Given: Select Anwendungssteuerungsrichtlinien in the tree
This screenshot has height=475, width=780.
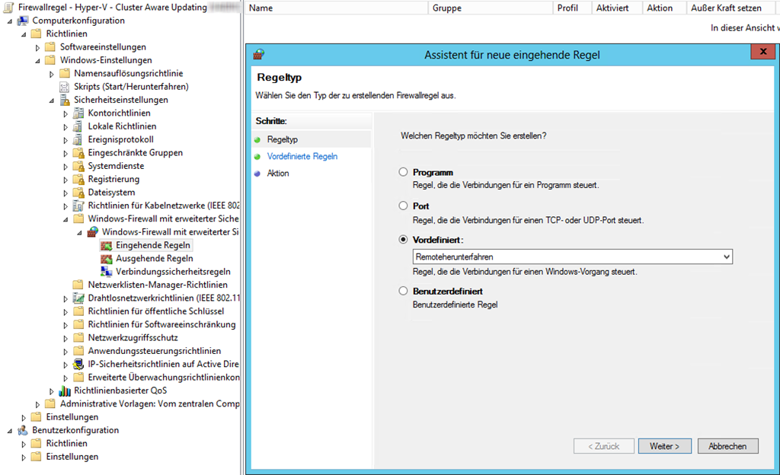Looking at the screenshot, I should [154, 351].
